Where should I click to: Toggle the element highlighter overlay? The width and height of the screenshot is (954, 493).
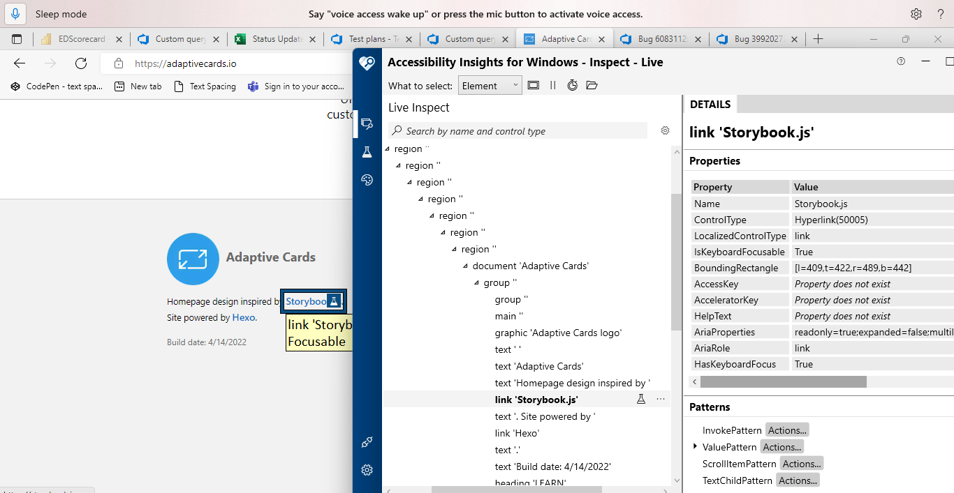(x=534, y=84)
